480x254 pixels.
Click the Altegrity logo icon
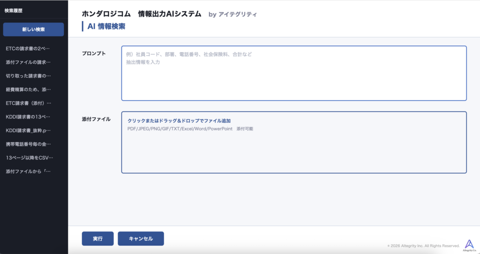click(469, 246)
